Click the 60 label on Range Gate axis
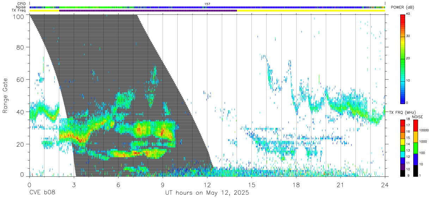Screen dimensions: 433x200 tap(20, 79)
